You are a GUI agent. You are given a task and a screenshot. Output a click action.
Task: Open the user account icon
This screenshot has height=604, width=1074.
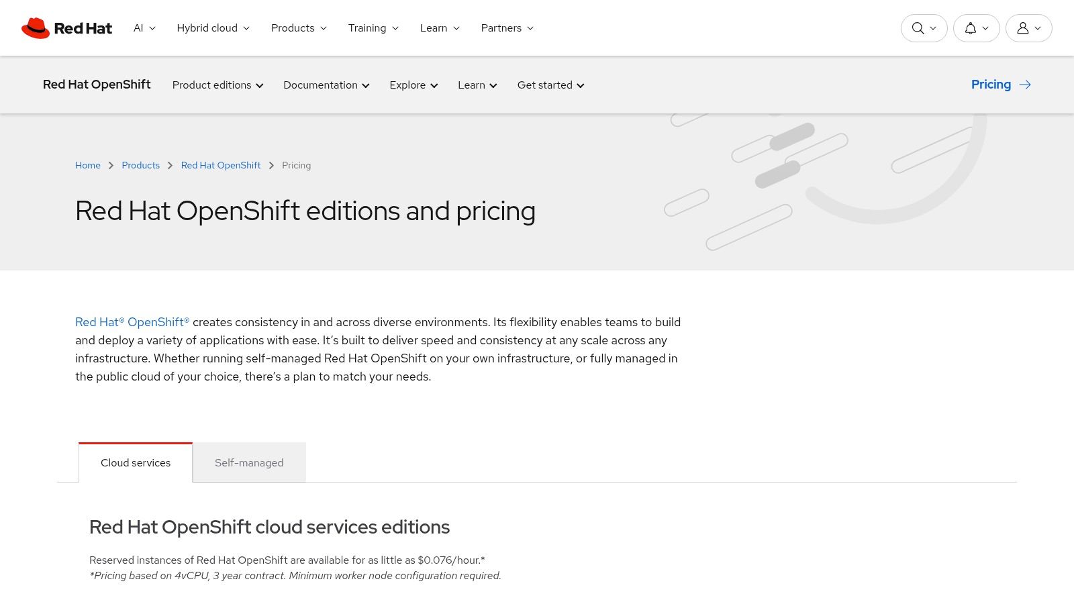1023,28
